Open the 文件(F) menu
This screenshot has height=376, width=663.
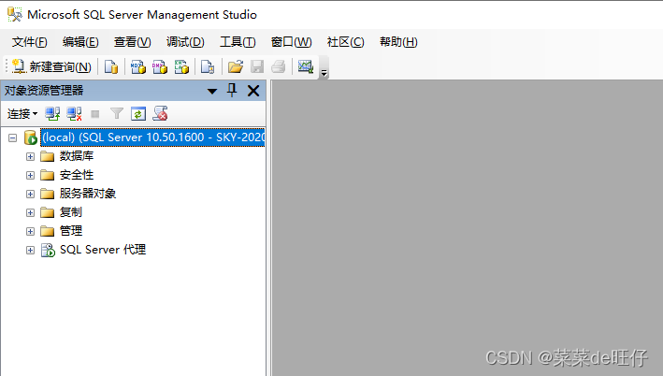(30, 42)
